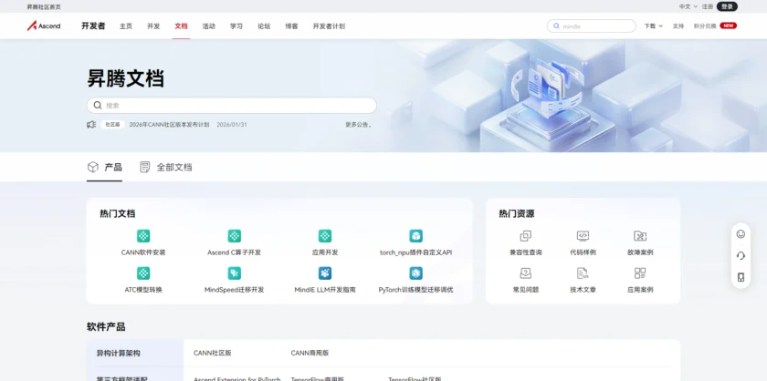Click 更多公告 link
The height and width of the screenshot is (381, 767).
point(359,125)
